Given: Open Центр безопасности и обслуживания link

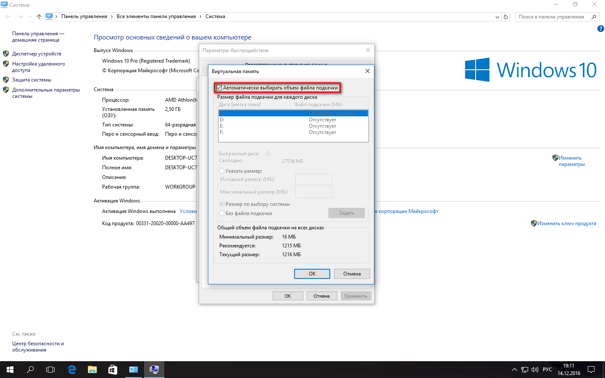Looking at the screenshot, I should click(x=38, y=346).
